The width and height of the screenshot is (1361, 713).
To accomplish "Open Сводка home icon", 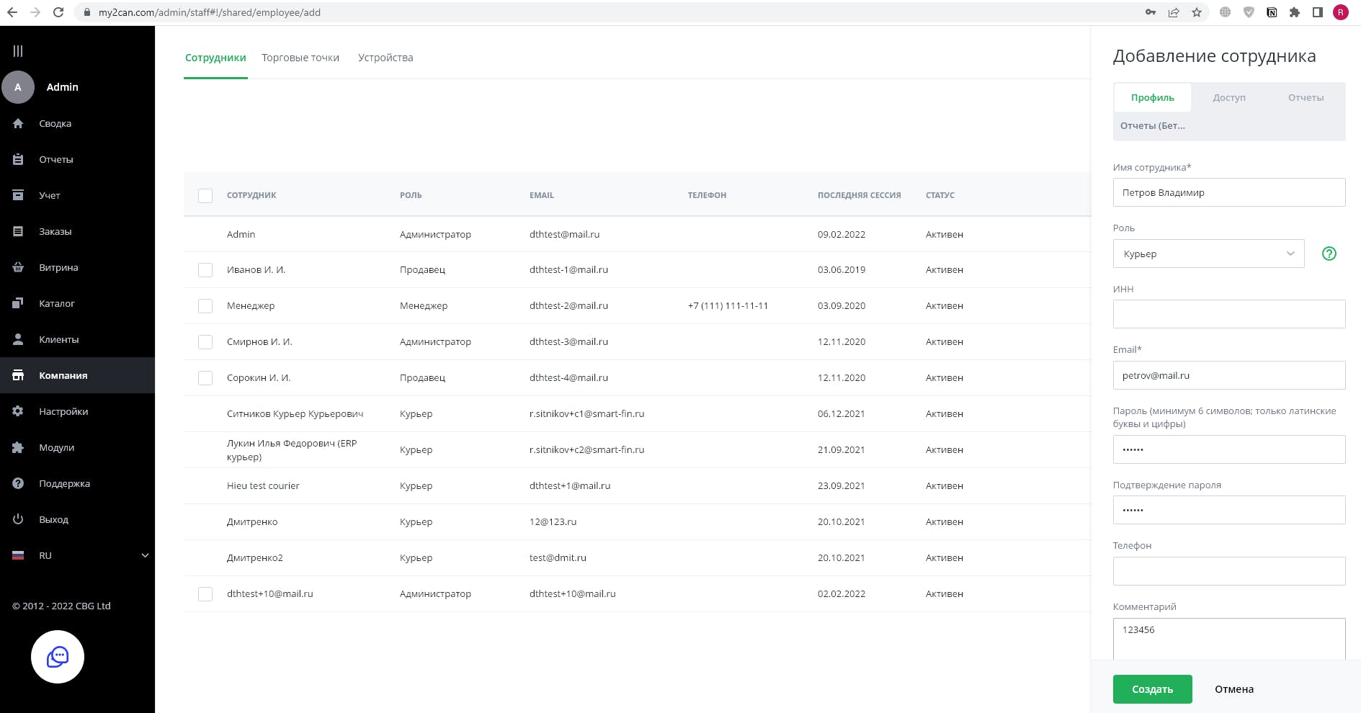I will tap(18, 124).
